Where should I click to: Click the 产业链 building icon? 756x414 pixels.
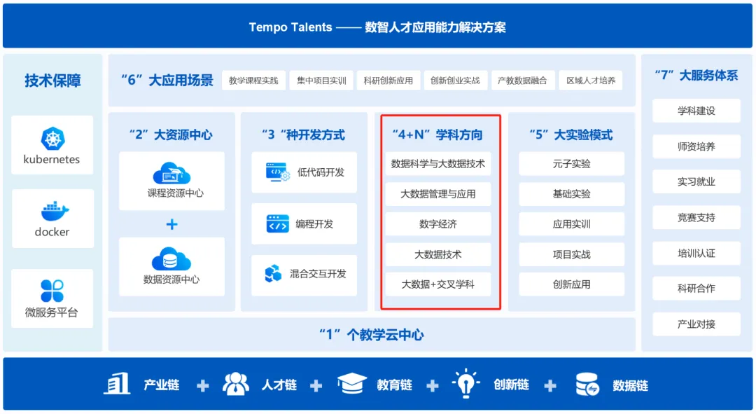117,384
